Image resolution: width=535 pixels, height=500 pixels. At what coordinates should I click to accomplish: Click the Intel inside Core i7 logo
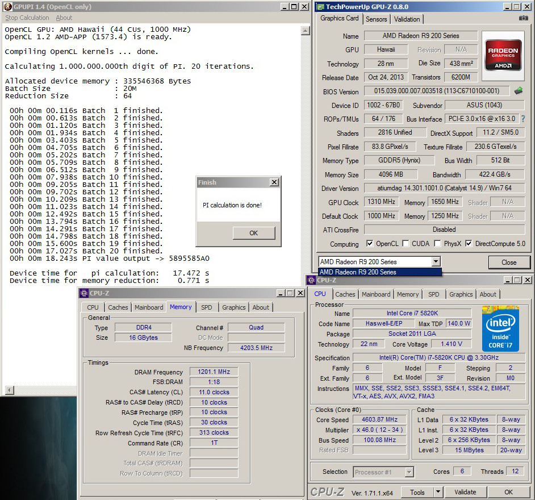(x=500, y=329)
